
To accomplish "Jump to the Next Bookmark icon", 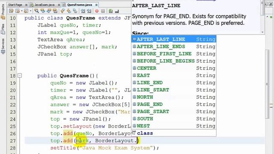I will [69, 11].
